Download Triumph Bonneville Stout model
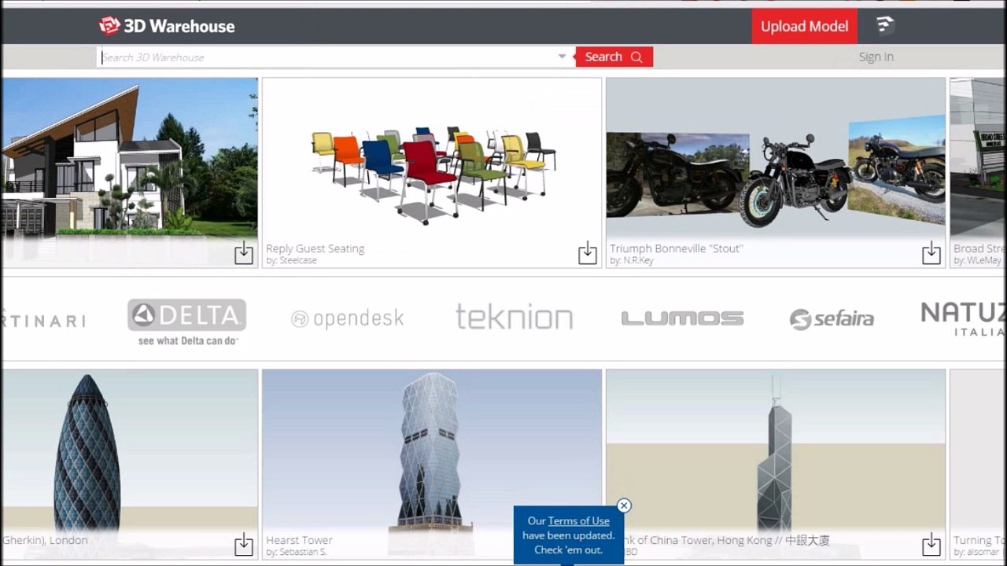Viewport: 1007px width, 566px height. pos(931,253)
